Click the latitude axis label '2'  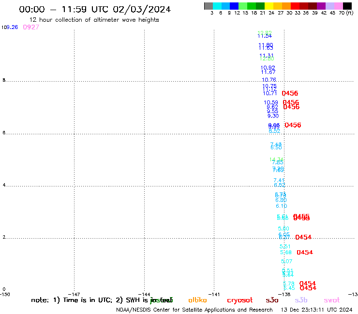4,237
